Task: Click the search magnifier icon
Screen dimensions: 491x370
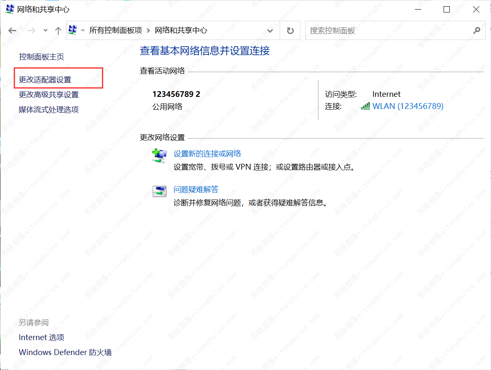Action: click(477, 30)
